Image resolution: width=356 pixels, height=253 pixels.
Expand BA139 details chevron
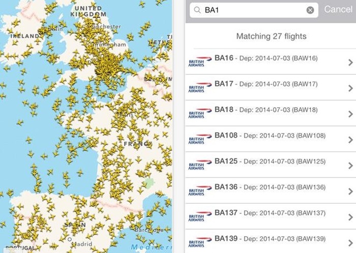click(x=350, y=243)
